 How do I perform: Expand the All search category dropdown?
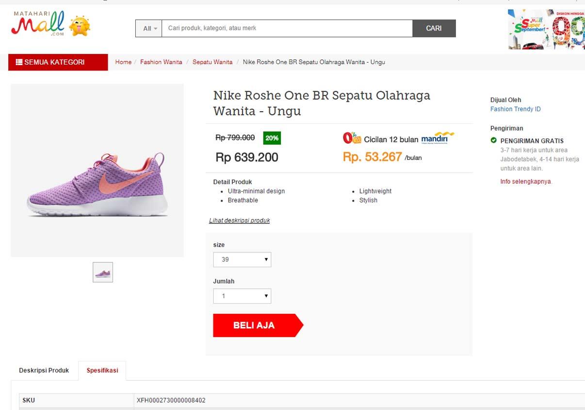[x=149, y=29]
